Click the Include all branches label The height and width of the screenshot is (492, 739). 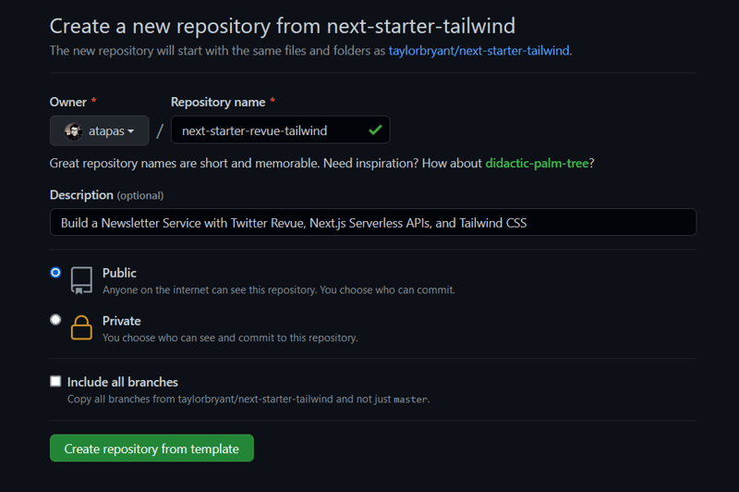[123, 382]
